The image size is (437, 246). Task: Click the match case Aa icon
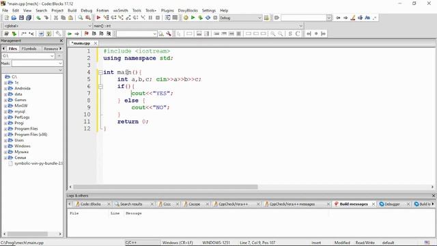tap(367, 18)
